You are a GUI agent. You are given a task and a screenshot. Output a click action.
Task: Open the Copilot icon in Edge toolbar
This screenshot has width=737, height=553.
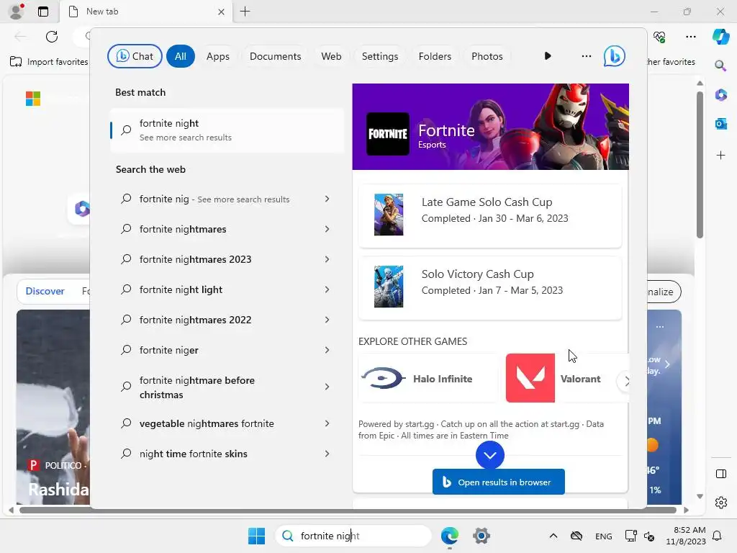tap(720, 37)
